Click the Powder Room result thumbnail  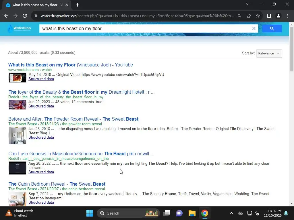[18, 135]
